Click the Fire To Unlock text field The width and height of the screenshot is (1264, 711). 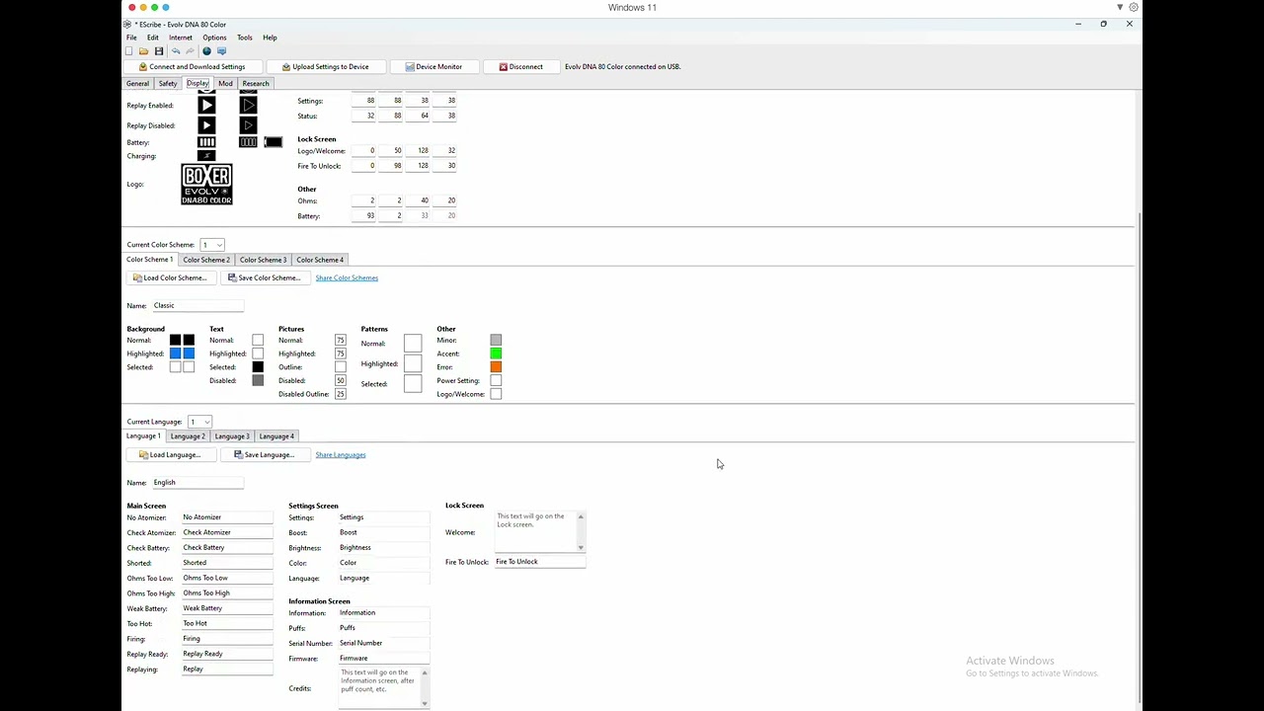539,562
